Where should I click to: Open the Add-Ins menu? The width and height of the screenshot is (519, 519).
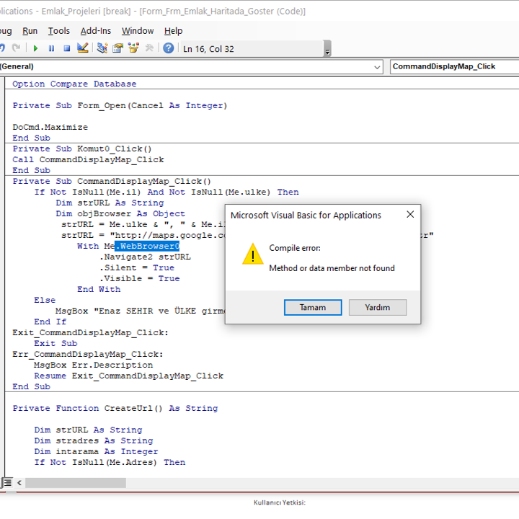click(96, 30)
